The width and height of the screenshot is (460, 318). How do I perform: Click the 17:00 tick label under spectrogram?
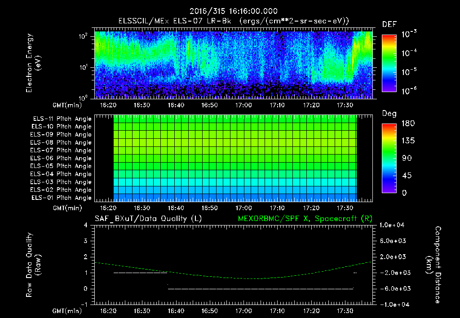[x=243, y=105]
